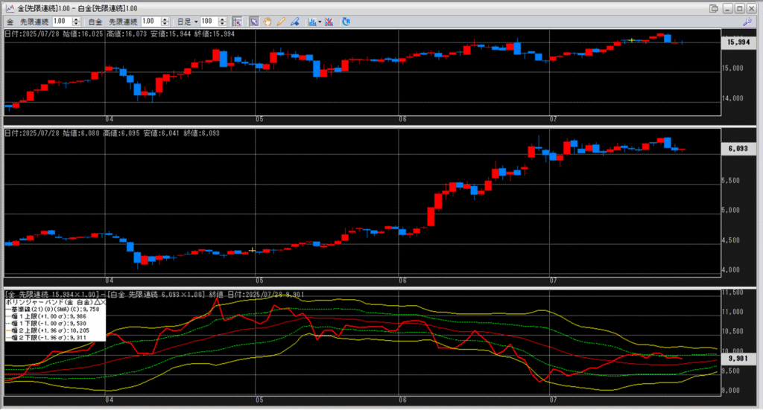The height and width of the screenshot is (410, 763).
Task: Click the 金 symbol label in toolbar
Action: click(x=10, y=22)
